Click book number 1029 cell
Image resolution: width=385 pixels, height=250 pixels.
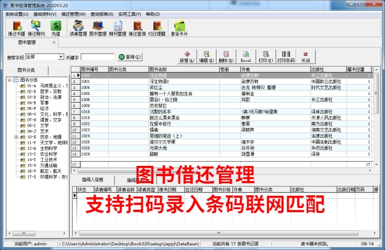[94, 154]
